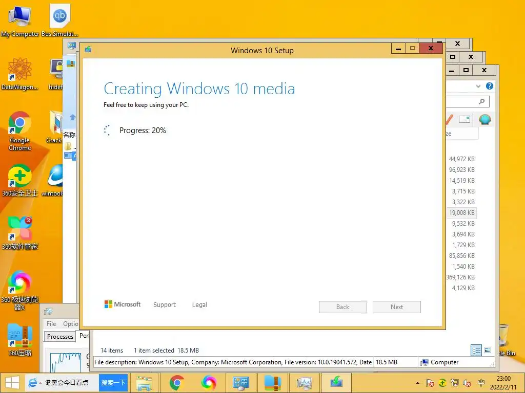Click the Action Center flag tray icon

pos(430,383)
